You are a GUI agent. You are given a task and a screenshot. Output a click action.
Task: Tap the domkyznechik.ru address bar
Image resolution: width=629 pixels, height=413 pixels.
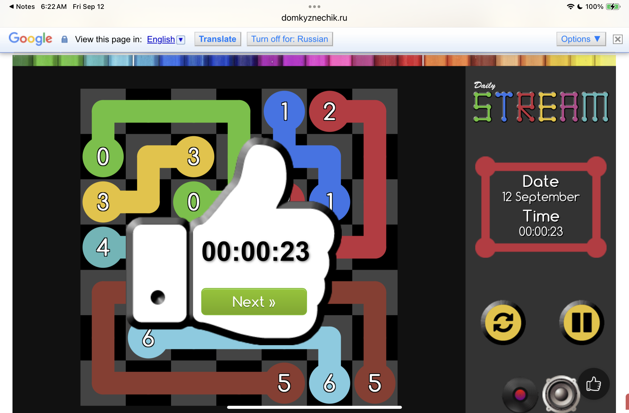(314, 18)
